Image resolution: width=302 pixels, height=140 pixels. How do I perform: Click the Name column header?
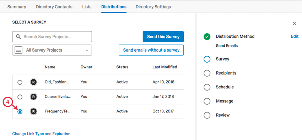50,67
